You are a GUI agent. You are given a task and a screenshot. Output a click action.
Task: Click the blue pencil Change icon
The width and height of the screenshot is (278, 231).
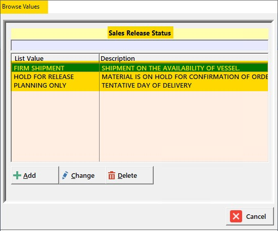65,175
